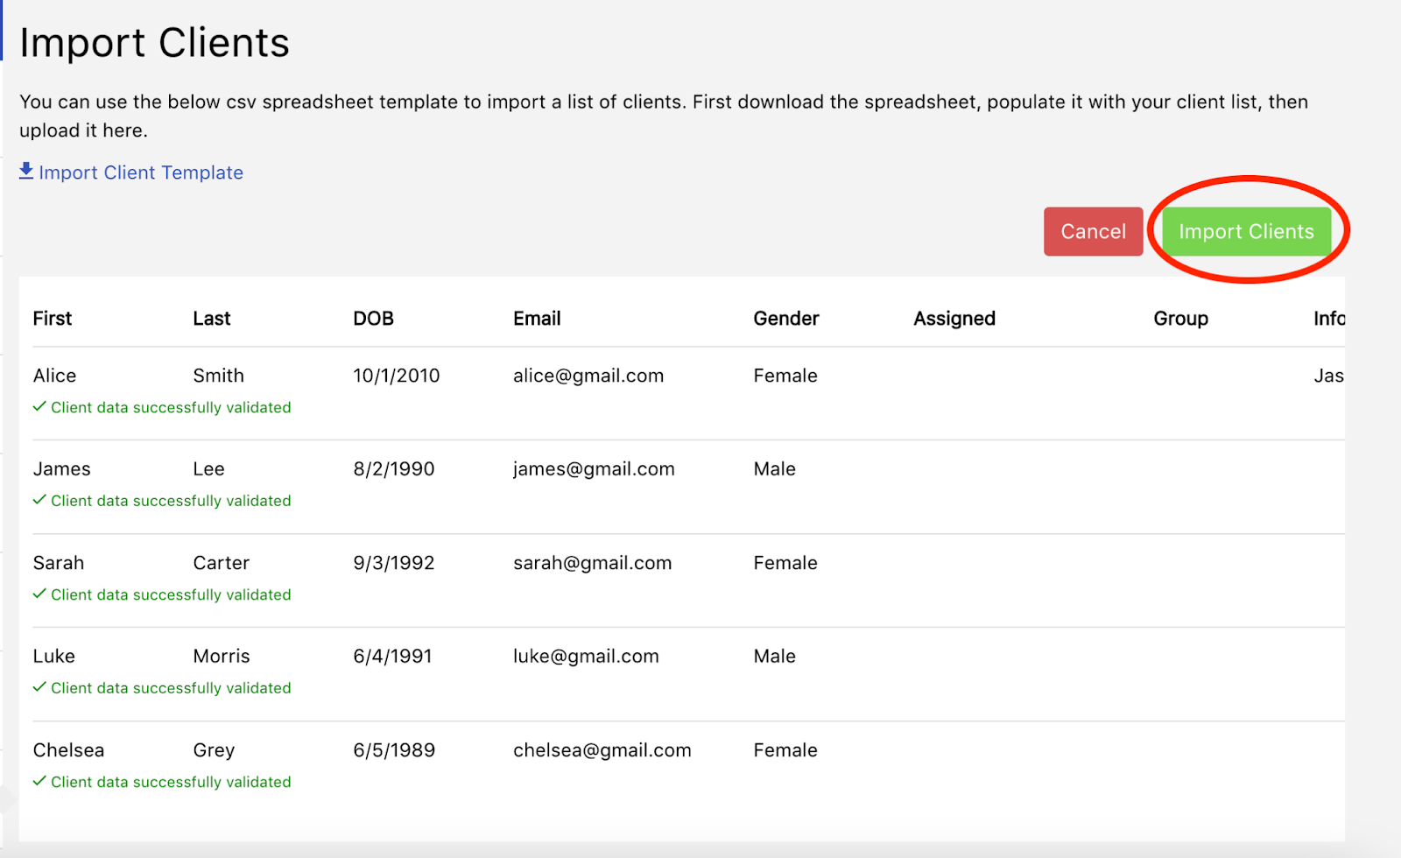Click the Import Clients page heading
The width and height of the screenshot is (1401, 858).
coord(154,43)
